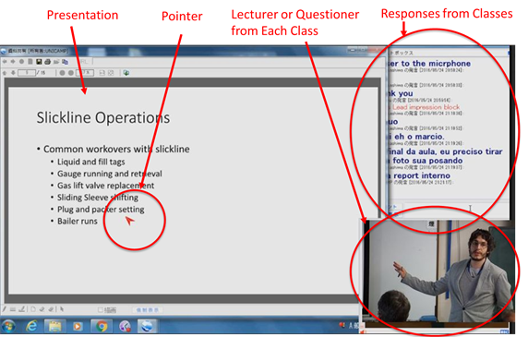Click the zoom percentage field
The image size is (528, 337).
point(85,73)
